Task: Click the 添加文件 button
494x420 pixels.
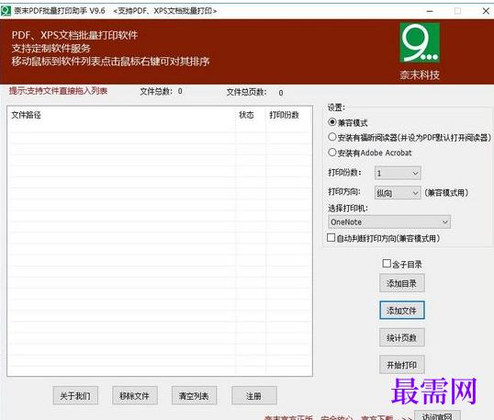Action: 401,311
